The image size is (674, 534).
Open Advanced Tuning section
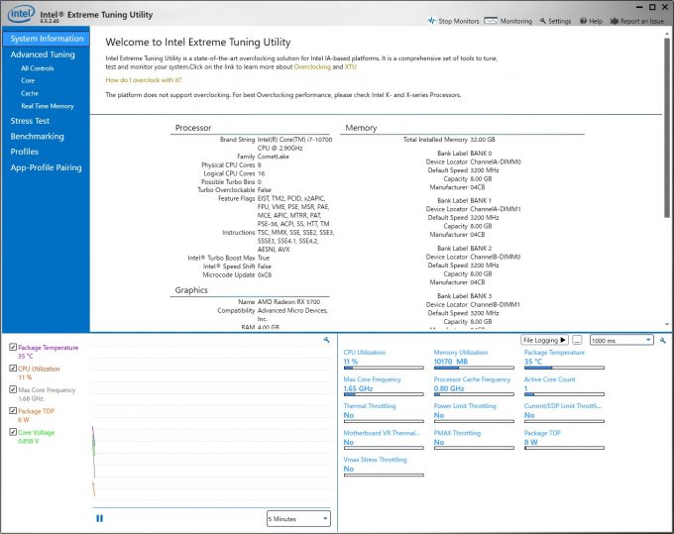[x=43, y=54]
